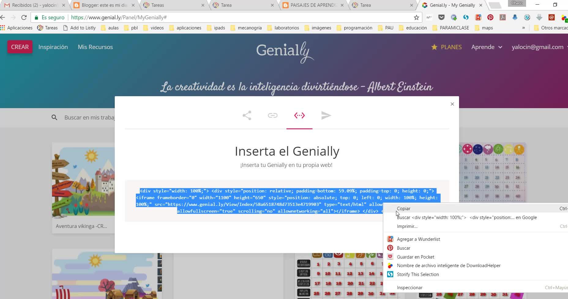This screenshot has width=568, height=299.
Task: Switch to the Tareas browser tab
Action: [174, 5]
